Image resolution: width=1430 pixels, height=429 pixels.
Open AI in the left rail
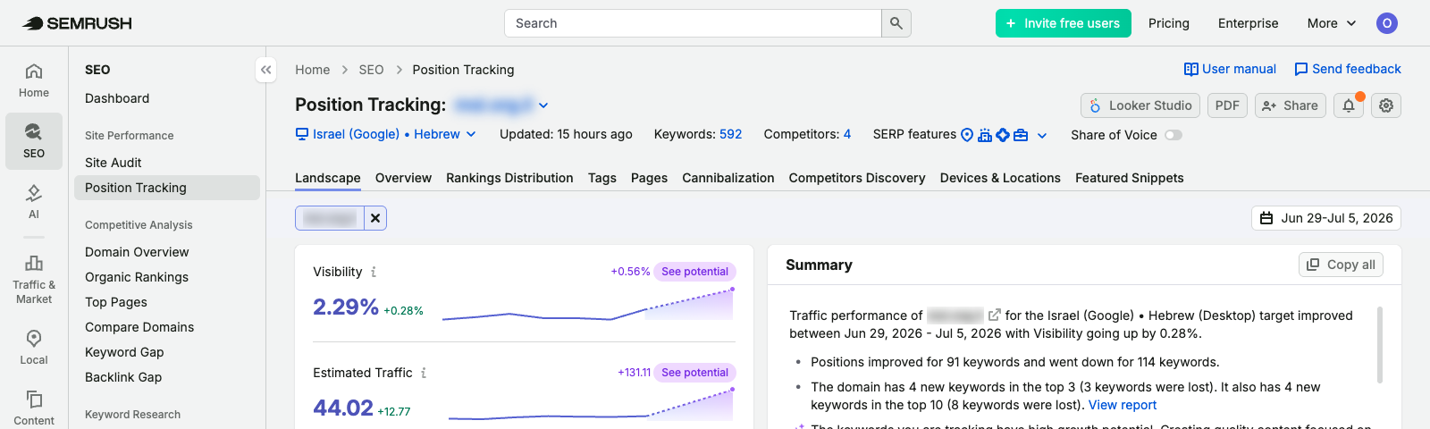click(x=34, y=201)
